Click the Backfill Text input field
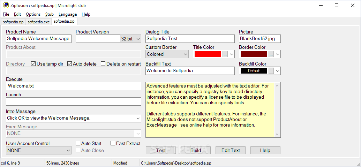Screen dimensions: 361x167 click(190, 71)
